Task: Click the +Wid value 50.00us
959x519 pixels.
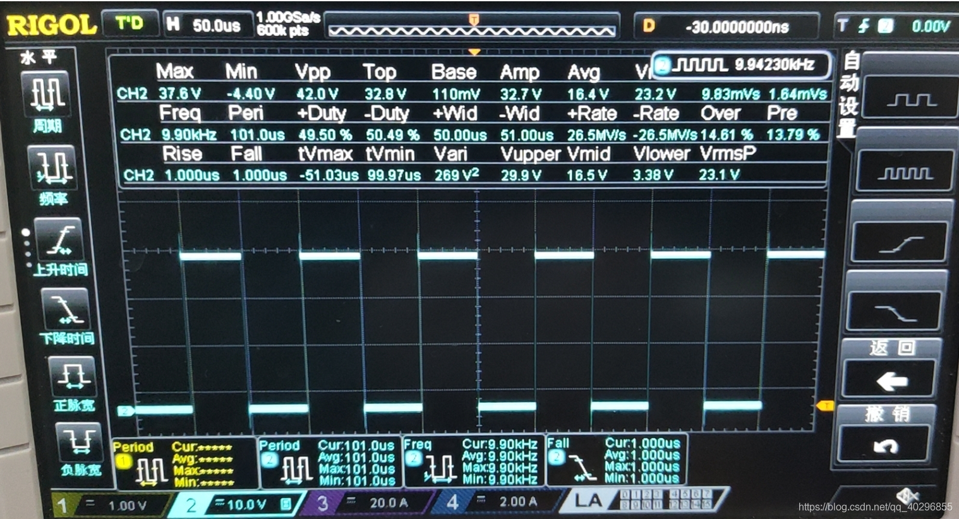Action: [x=460, y=135]
